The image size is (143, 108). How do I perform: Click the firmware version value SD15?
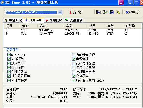pos(63,89)
